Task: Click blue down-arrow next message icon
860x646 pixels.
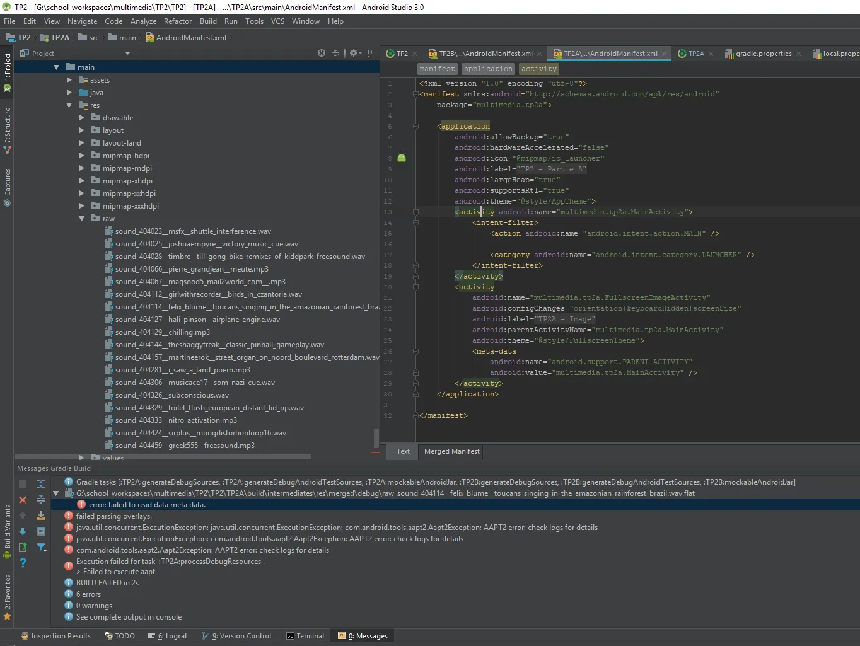Action: point(23,531)
